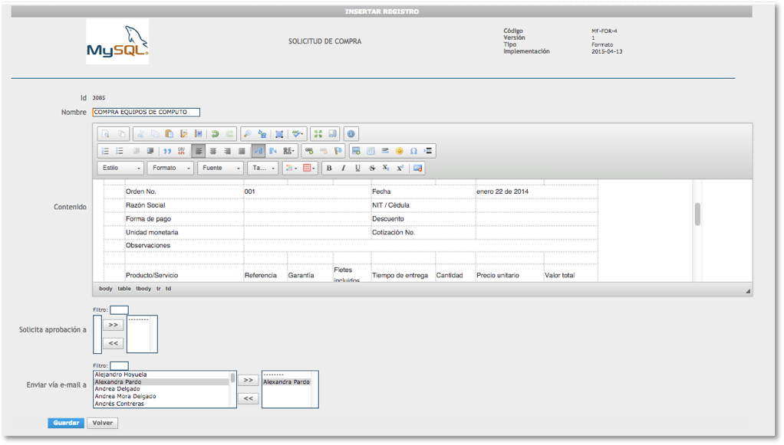Select tr in the element path bar
Image resolution: width=784 pixels, height=445 pixels.
[x=159, y=289]
